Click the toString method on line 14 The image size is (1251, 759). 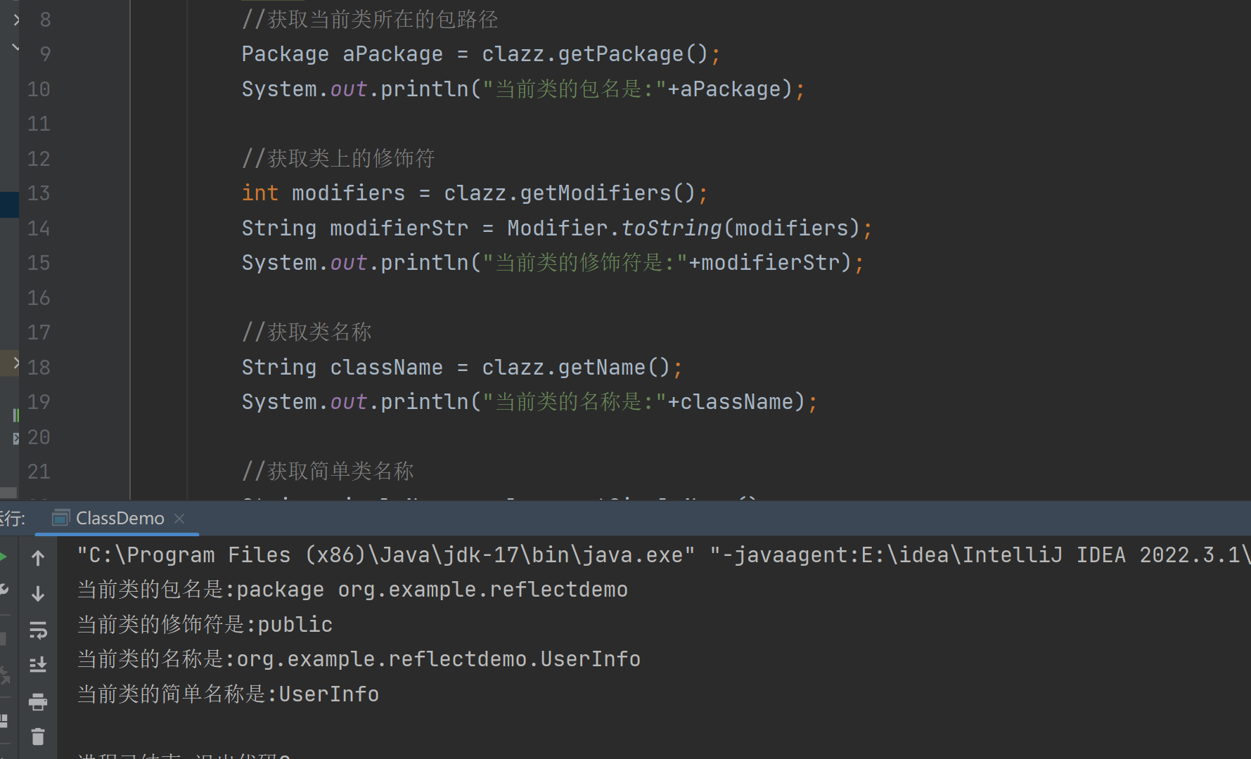point(672,228)
